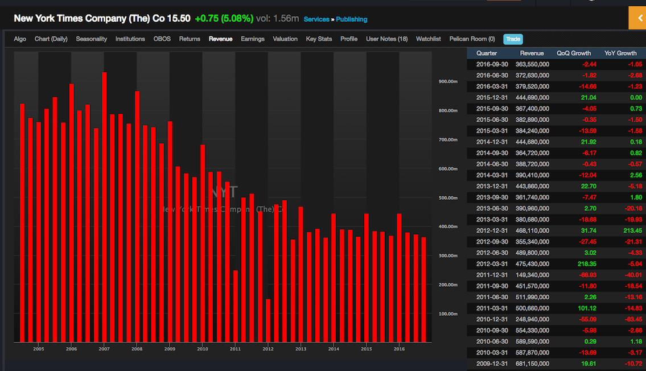The image size is (646, 371).
Task: Click revenue value 367,400,000
Action: click(532, 109)
